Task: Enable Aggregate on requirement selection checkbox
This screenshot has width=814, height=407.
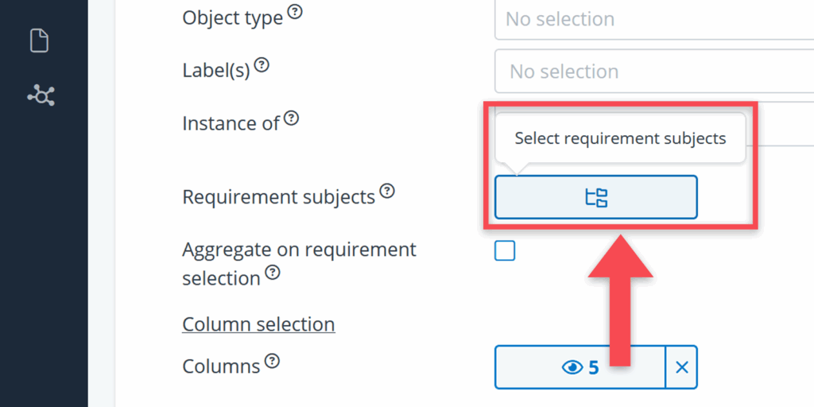Action: pyautogui.click(x=505, y=251)
